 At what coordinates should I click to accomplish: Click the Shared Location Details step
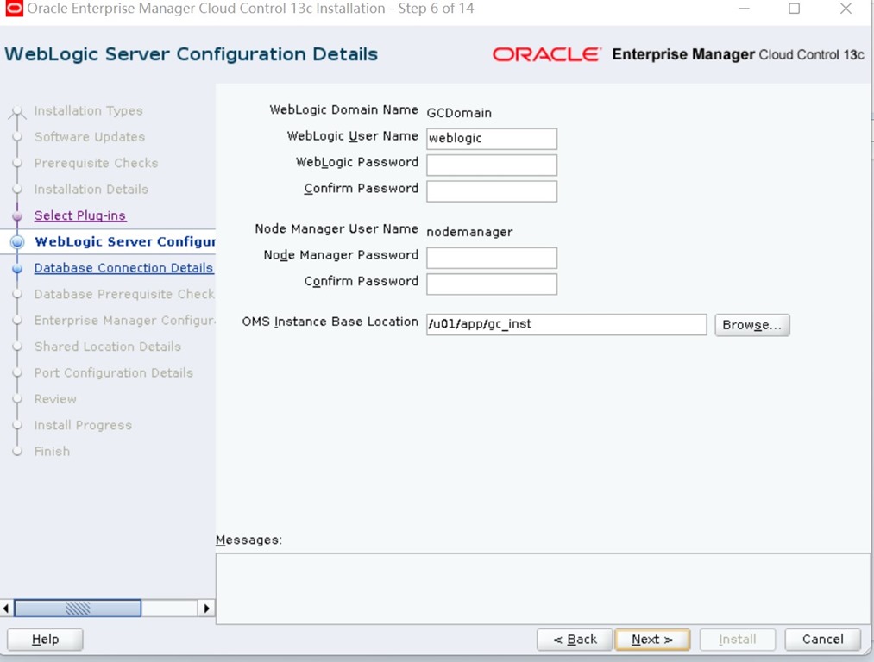(108, 347)
